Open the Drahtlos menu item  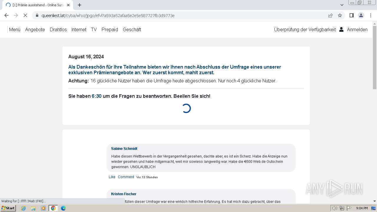click(x=58, y=29)
